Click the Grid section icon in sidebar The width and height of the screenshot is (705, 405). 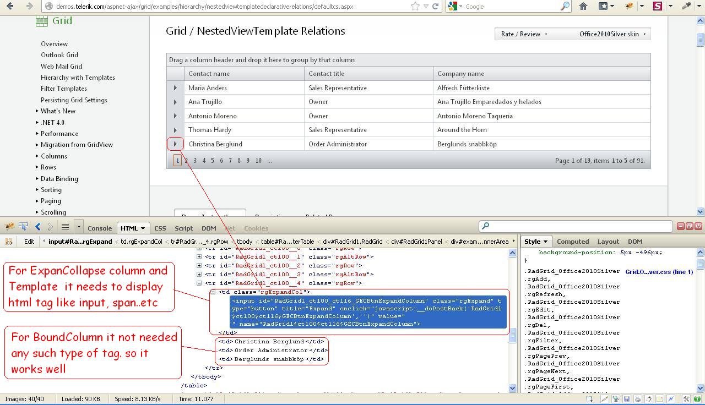42,21
